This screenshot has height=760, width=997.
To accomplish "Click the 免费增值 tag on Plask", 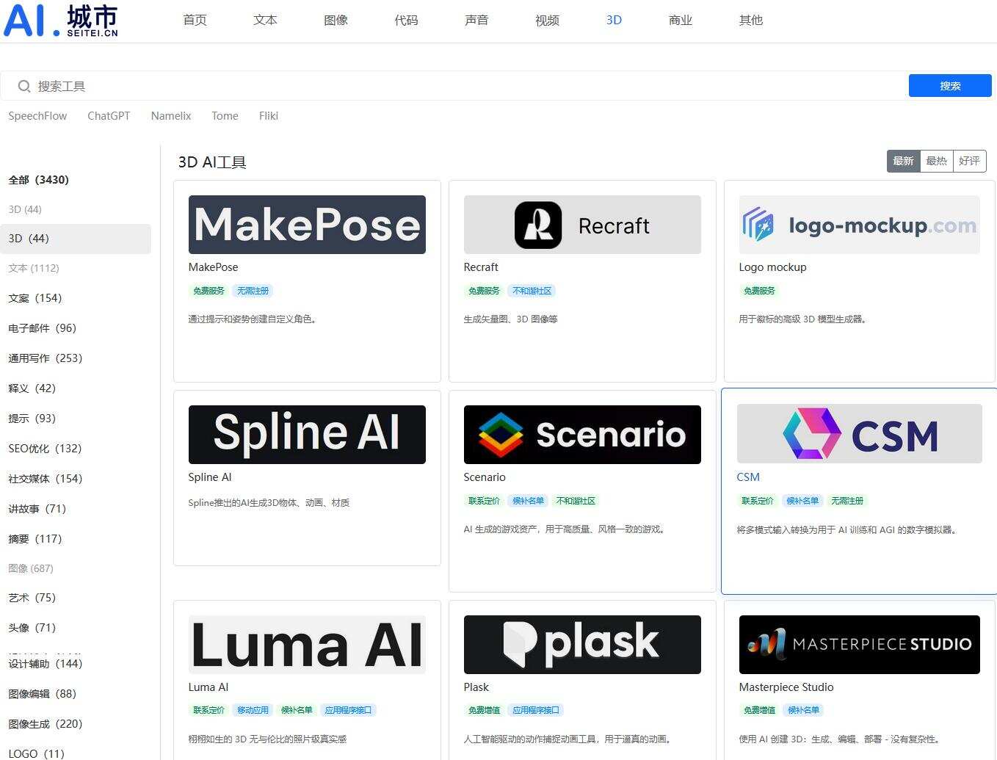I will [484, 710].
